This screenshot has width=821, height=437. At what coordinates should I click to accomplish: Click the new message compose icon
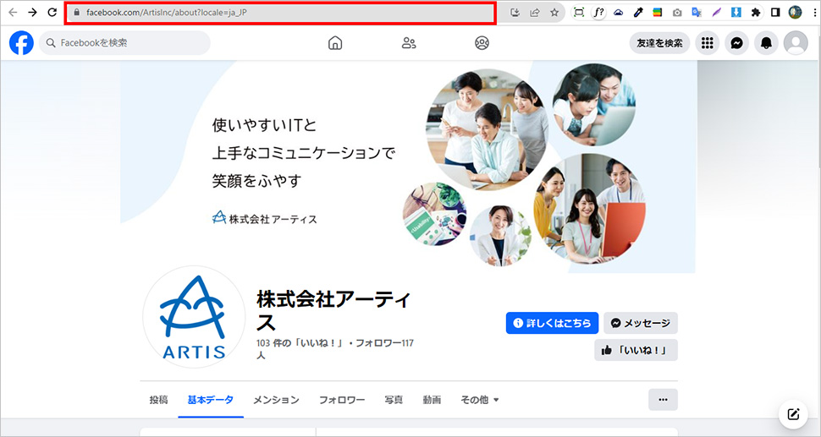pos(793,414)
